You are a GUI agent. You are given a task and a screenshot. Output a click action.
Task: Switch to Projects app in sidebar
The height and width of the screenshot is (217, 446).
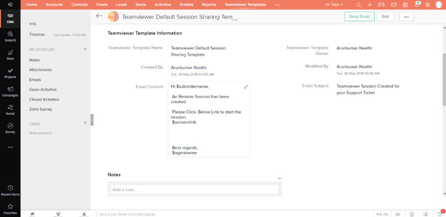10,73
